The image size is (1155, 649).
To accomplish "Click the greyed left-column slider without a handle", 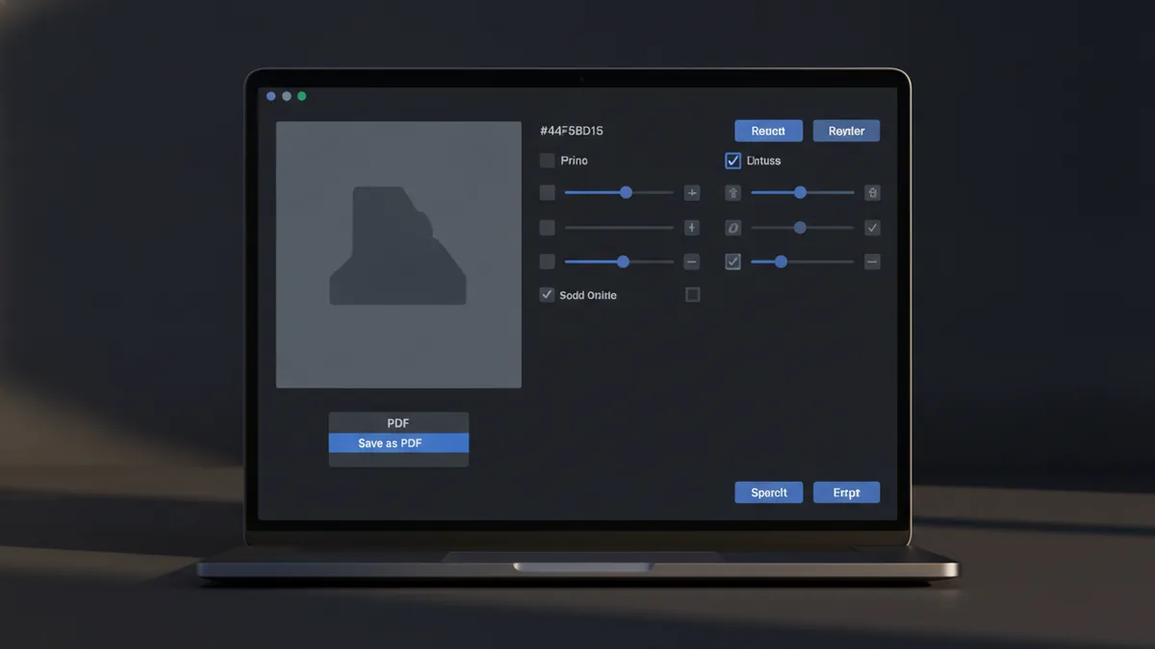I will click(619, 228).
